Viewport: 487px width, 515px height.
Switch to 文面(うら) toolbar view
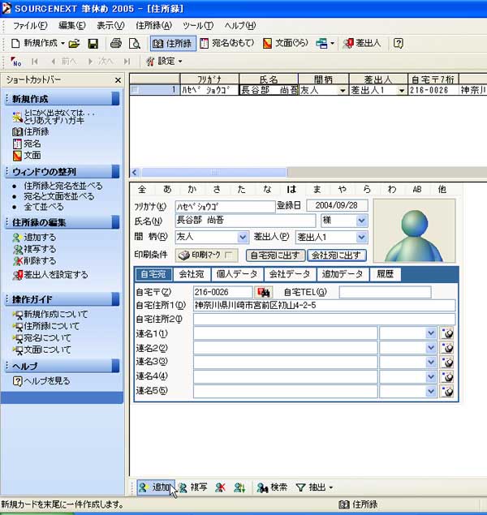coord(285,43)
